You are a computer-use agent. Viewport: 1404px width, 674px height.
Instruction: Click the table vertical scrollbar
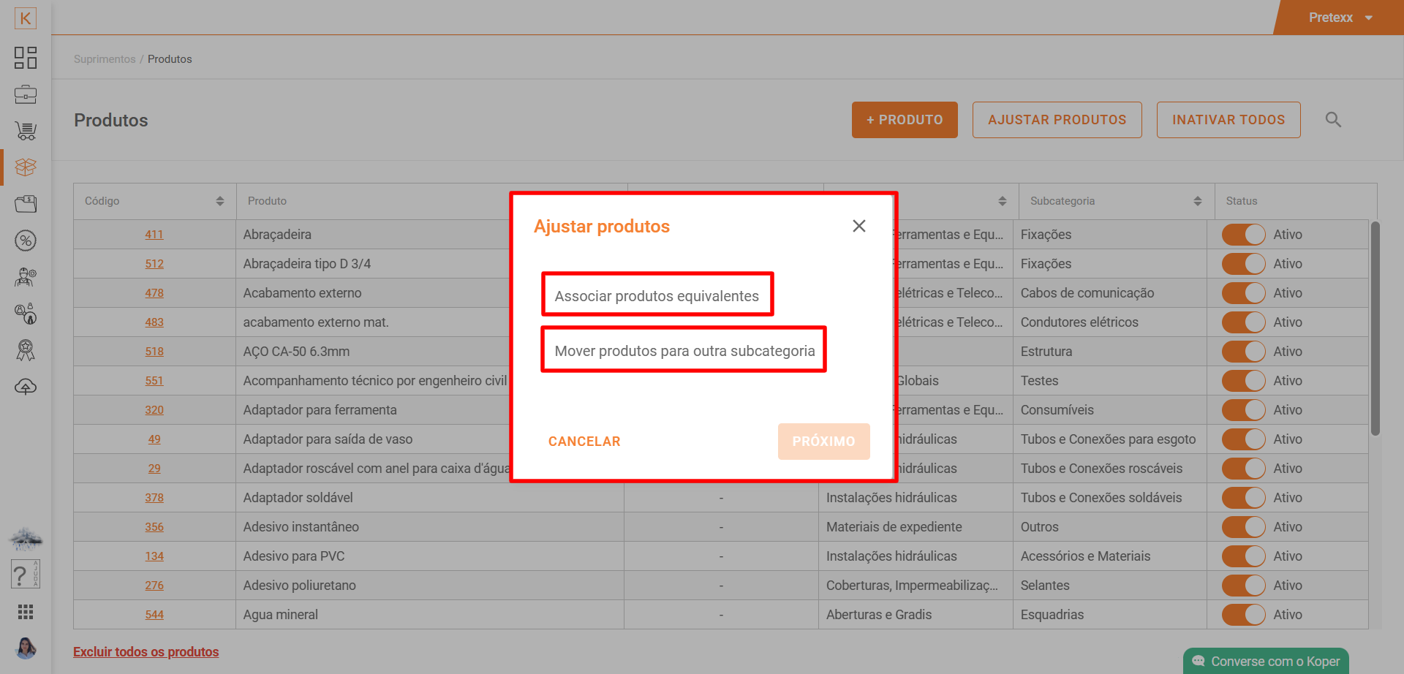pos(1375,329)
